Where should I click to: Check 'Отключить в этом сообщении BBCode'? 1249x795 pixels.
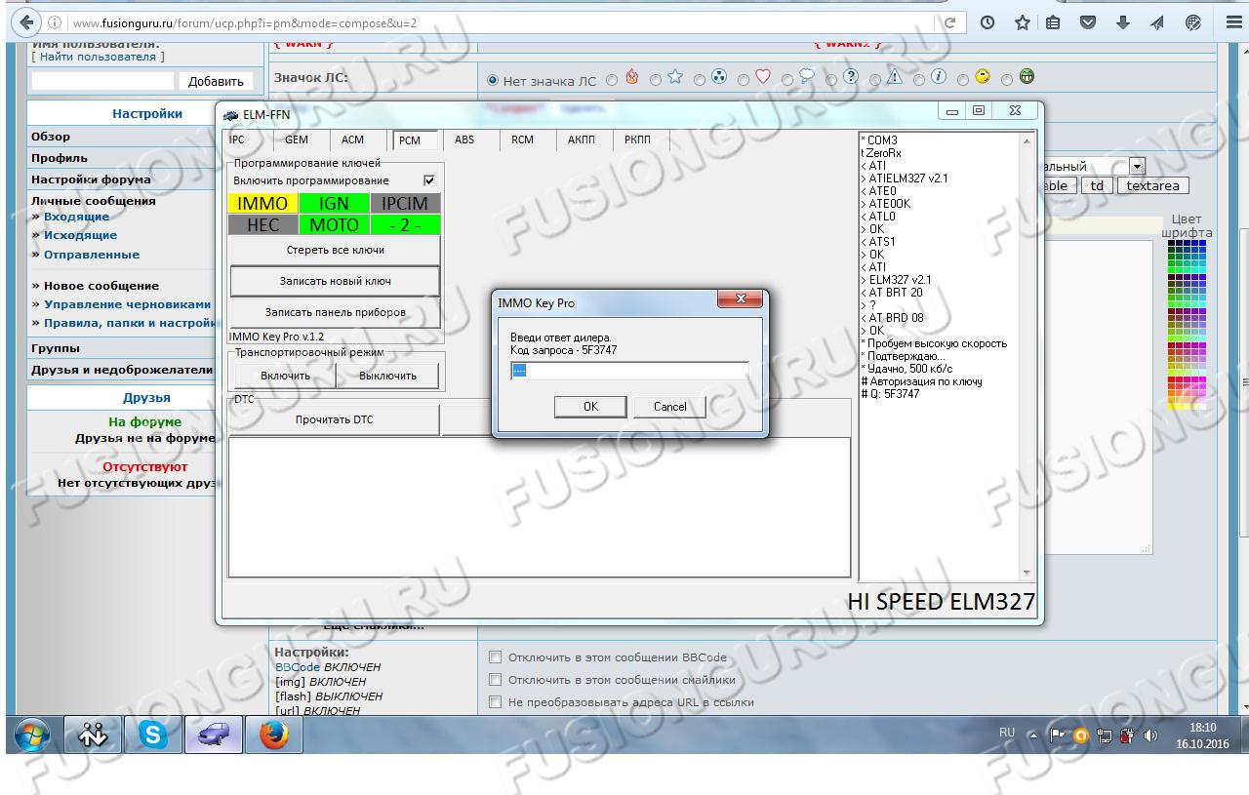coord(495,657)
